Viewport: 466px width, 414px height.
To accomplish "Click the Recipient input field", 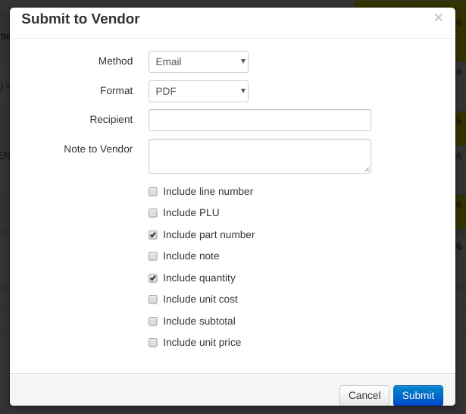I will (x=259, y=120).
